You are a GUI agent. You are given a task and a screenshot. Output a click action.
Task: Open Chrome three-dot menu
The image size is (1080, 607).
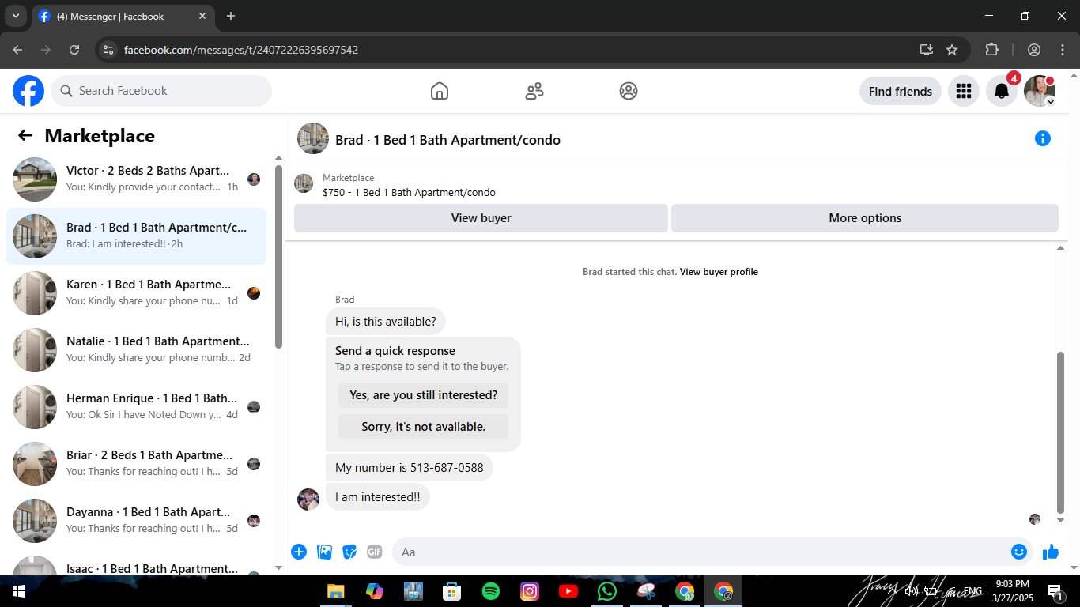click(1062, 50)
